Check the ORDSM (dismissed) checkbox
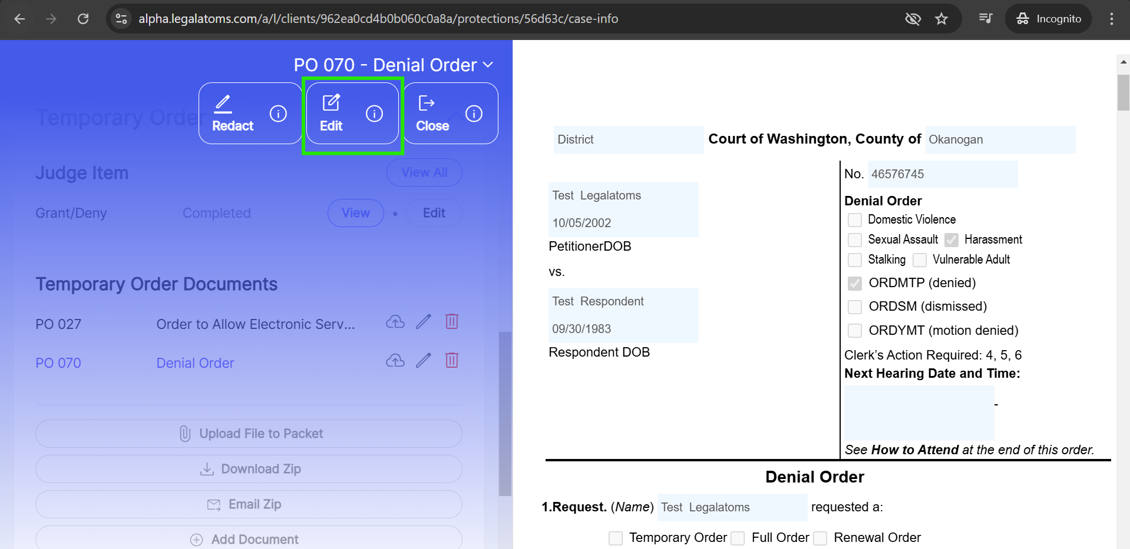Viewport: 1130px width, 549px height. coord(855,307)
